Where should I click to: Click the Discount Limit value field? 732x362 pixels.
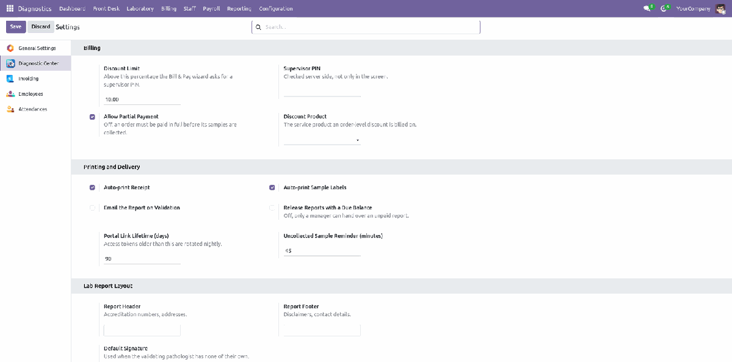click(142, 100)
